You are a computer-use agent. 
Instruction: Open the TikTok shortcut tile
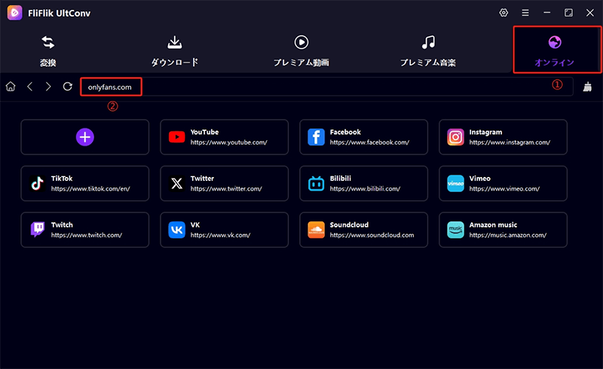85,183
